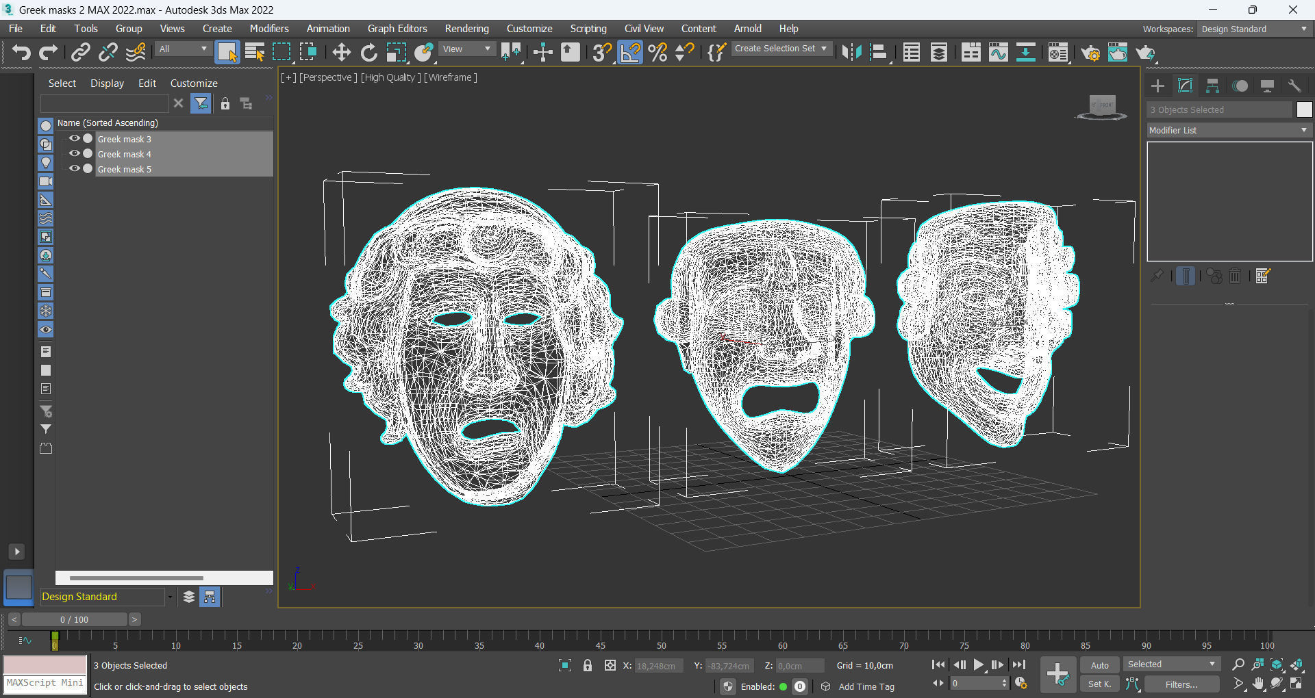Toggle Percent Snap button

[x=657, y=53]
